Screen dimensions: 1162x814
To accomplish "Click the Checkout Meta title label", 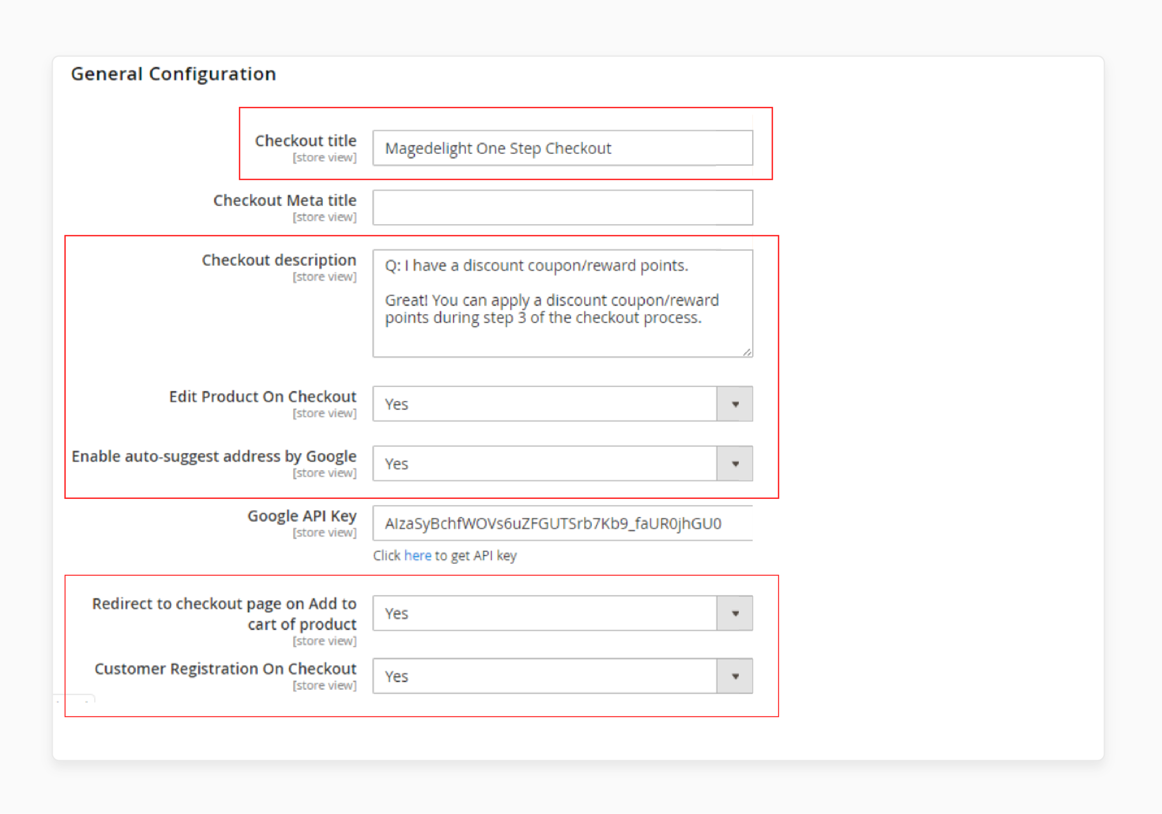I will [x=285, y=200].
